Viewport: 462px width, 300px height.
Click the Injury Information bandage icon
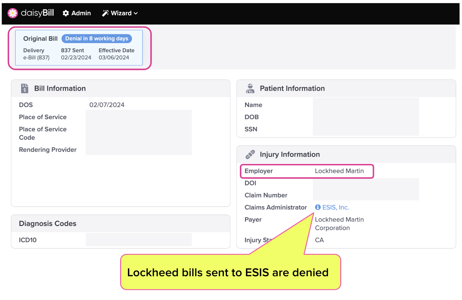250,155
